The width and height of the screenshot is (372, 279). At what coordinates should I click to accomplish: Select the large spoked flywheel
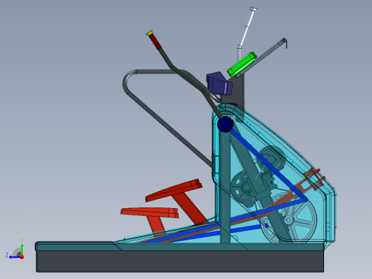point(289,219)
